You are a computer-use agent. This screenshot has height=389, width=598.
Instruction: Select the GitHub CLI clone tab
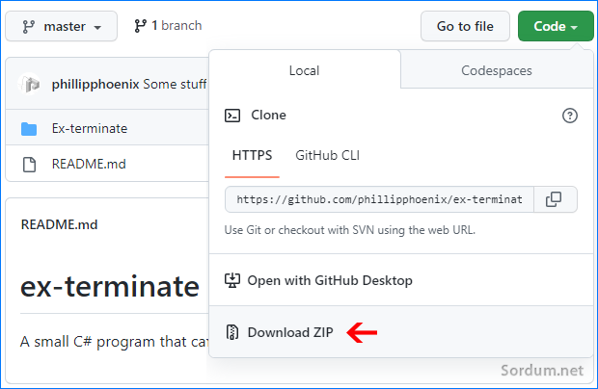click(x=327, y=155)
